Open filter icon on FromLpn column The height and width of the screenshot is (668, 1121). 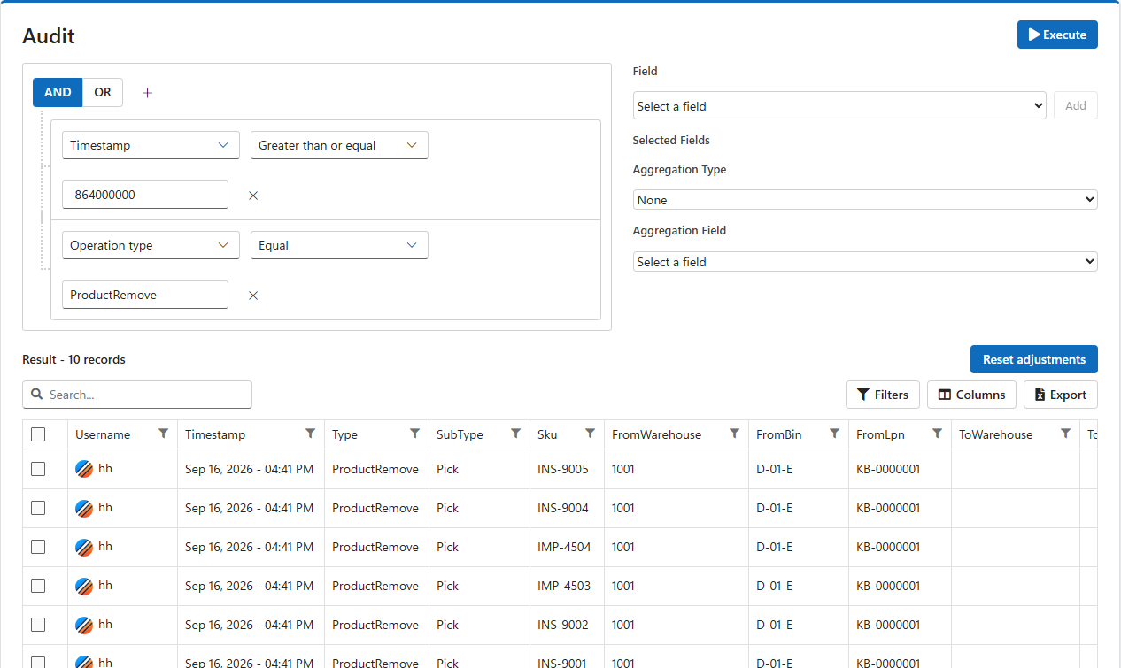(937, 434)
